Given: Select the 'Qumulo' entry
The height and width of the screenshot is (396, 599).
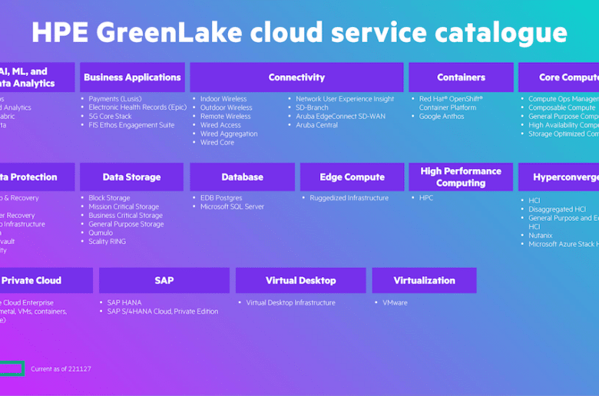Looking at the screenshot, I should (x=101, y=233).
